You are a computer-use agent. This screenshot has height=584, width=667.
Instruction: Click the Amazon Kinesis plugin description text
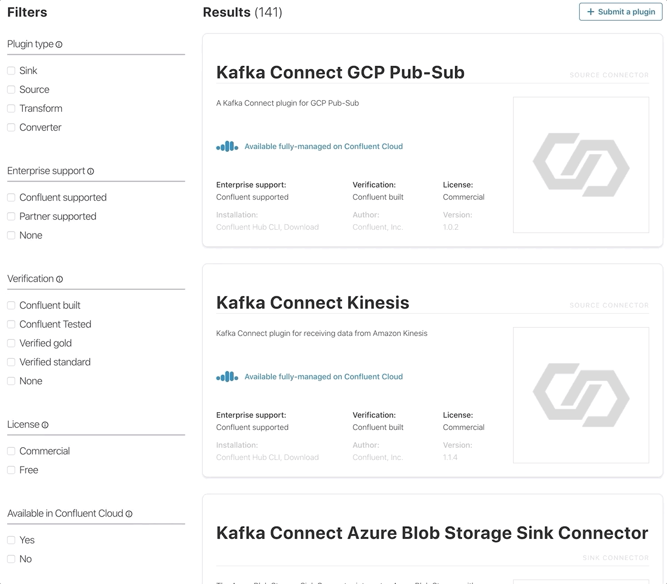point(322,333)
